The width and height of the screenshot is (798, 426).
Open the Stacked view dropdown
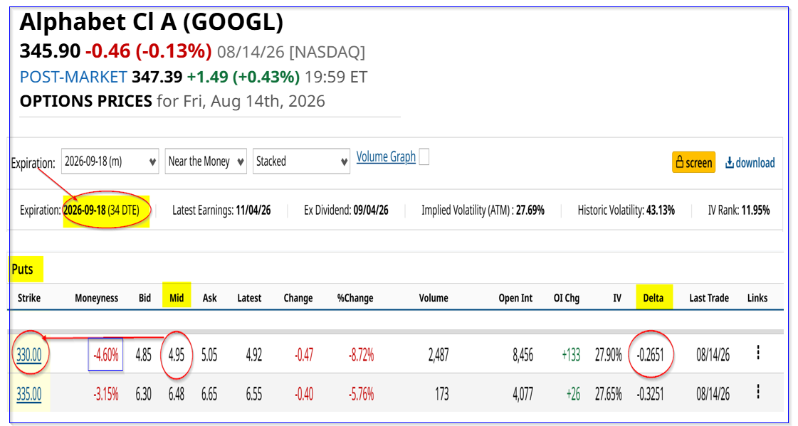[301, 161]
